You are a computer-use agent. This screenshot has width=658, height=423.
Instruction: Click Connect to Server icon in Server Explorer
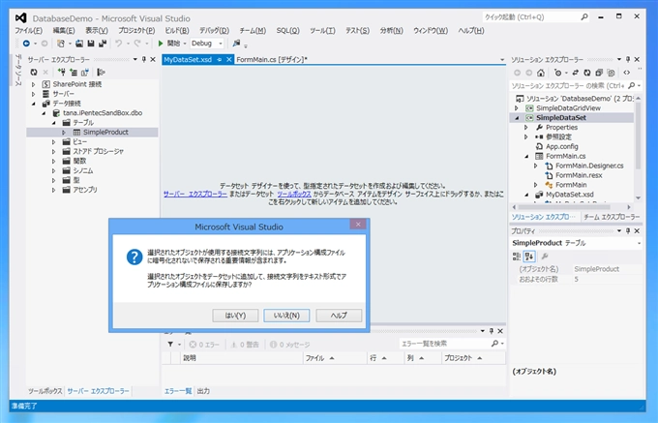click(x=74, y=73)
